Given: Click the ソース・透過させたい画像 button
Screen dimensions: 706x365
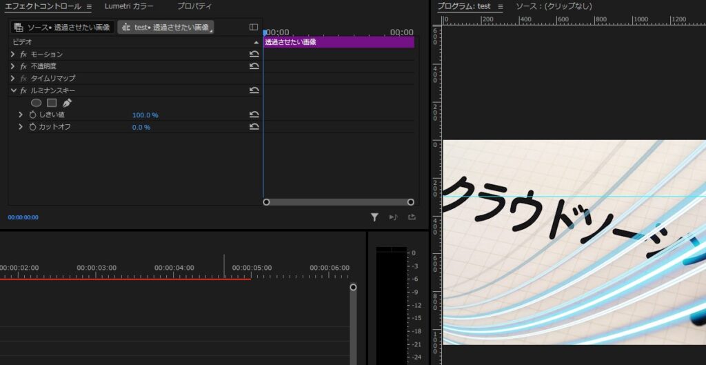Looking at the screenshot, I should tap(62, 27).
